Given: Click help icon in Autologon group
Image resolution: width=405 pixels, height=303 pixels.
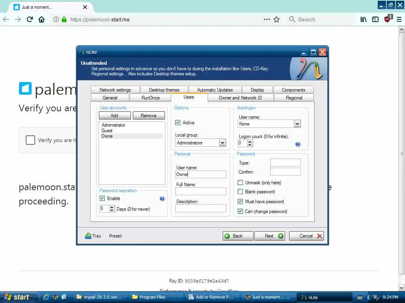Looking at the screenshot, I should tap(298, 144).
